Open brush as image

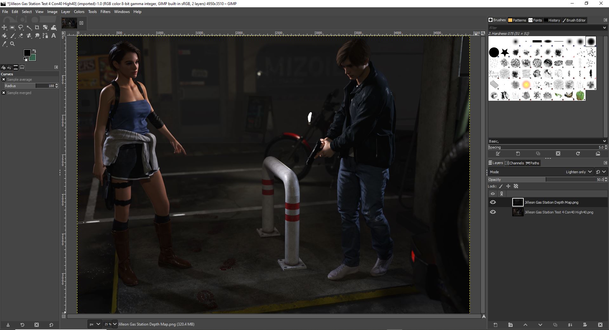(x=598, y=154)
